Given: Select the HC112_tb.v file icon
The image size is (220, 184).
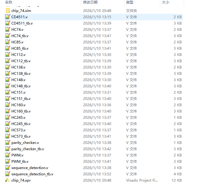Looking at the screenshot, I should [x=8, y=61].
